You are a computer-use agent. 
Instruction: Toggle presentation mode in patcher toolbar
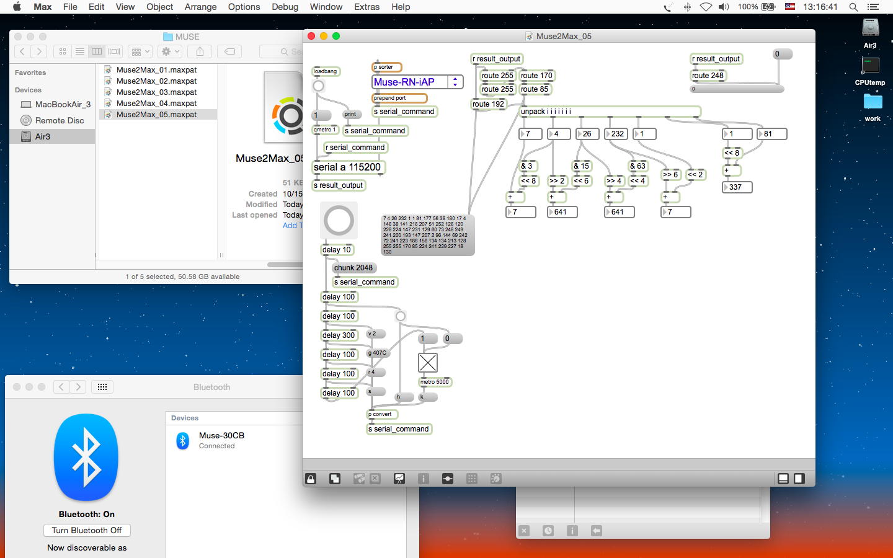(399, 479)
